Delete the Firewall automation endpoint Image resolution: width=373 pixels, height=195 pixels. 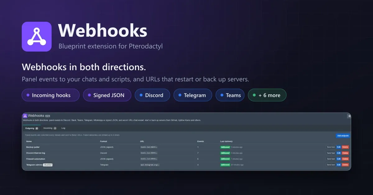coord(345,159)
